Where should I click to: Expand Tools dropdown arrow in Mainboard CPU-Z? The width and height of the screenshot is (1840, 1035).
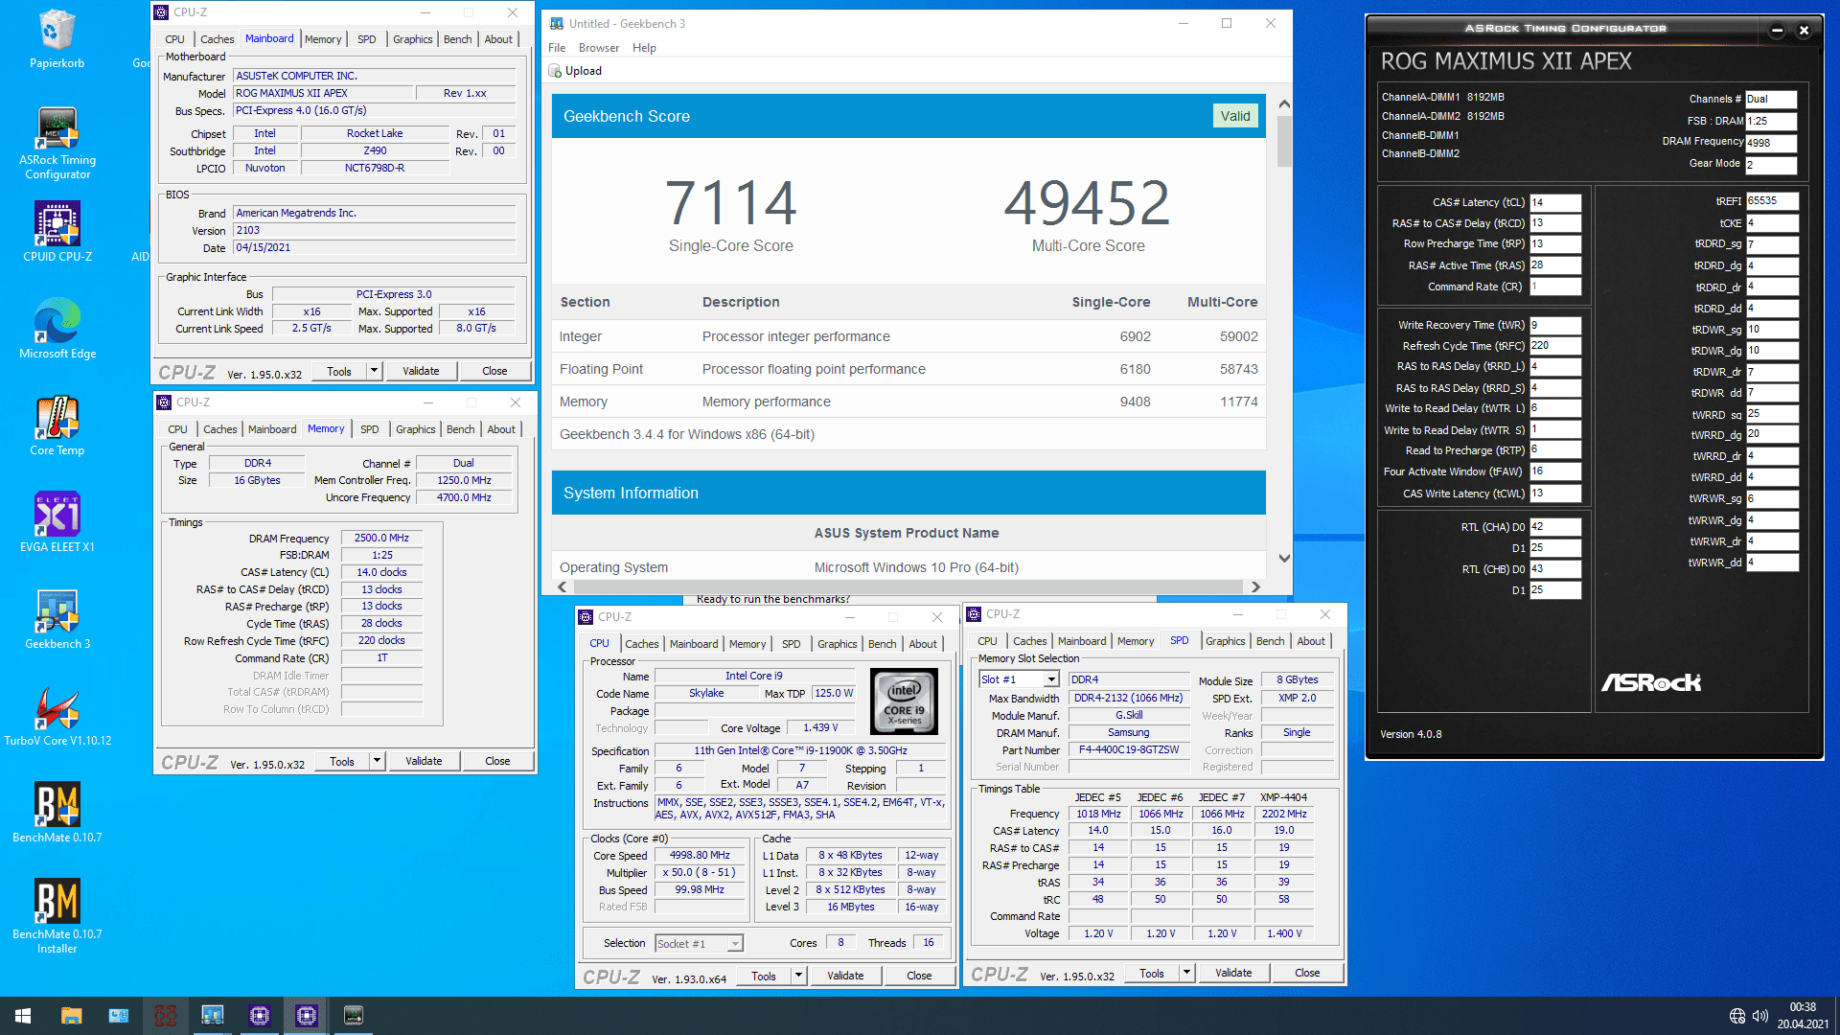(374, 371)
